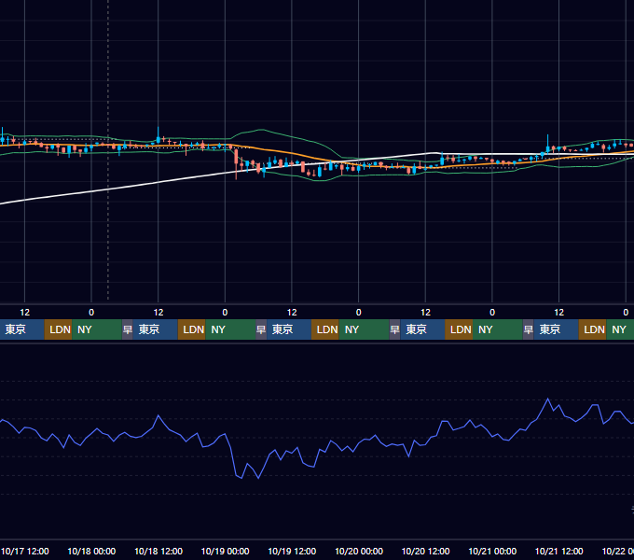Click the oscillator low after 10/19 00:00
The height and width of the screenshot is (560, 634).
tap(241, 478)
